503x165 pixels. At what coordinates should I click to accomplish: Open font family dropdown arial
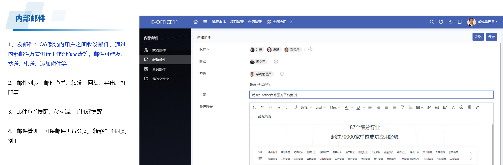point(321,107)
